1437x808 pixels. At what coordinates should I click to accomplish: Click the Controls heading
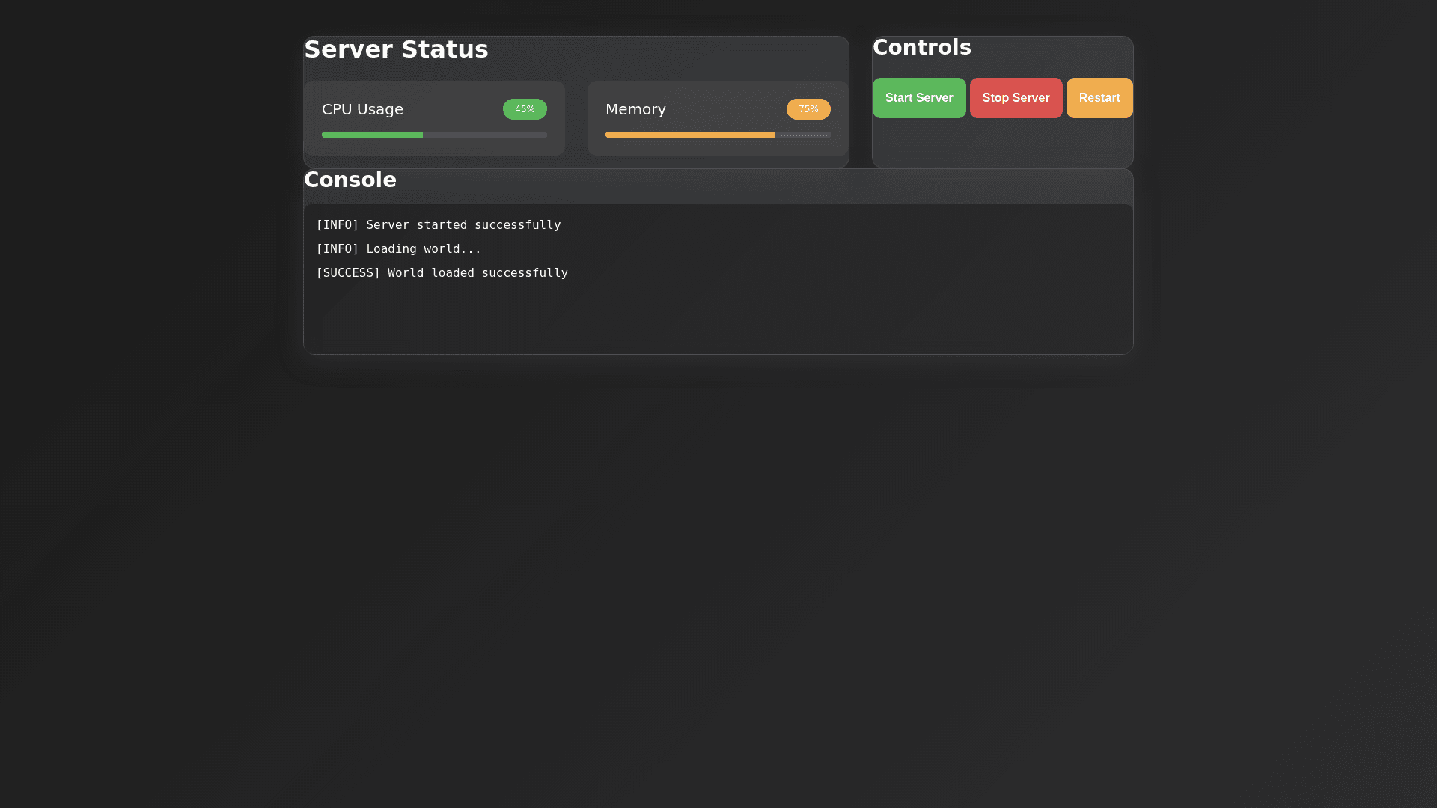click(921, 47)
